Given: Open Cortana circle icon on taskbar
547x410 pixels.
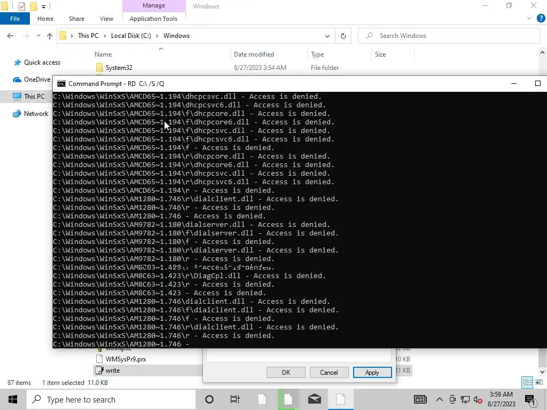Looking at the screenshot, I should coord(209,399).
